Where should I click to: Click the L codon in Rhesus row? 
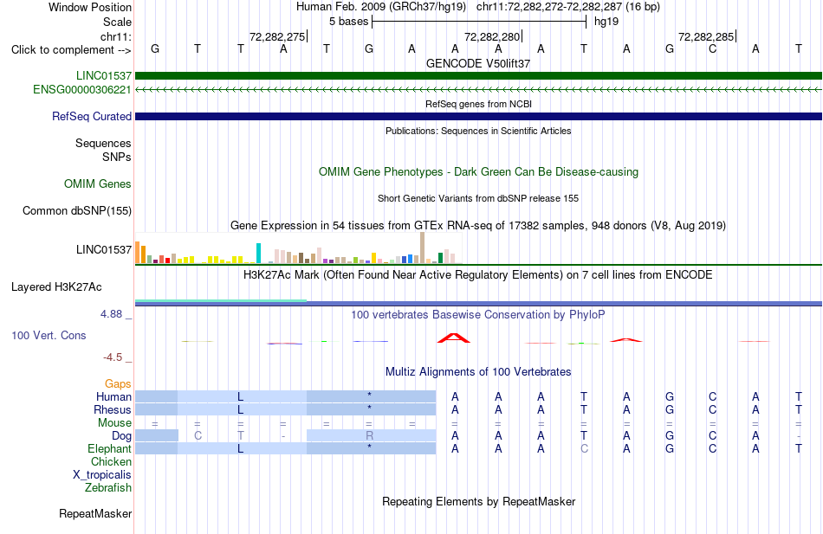(240, 409)
